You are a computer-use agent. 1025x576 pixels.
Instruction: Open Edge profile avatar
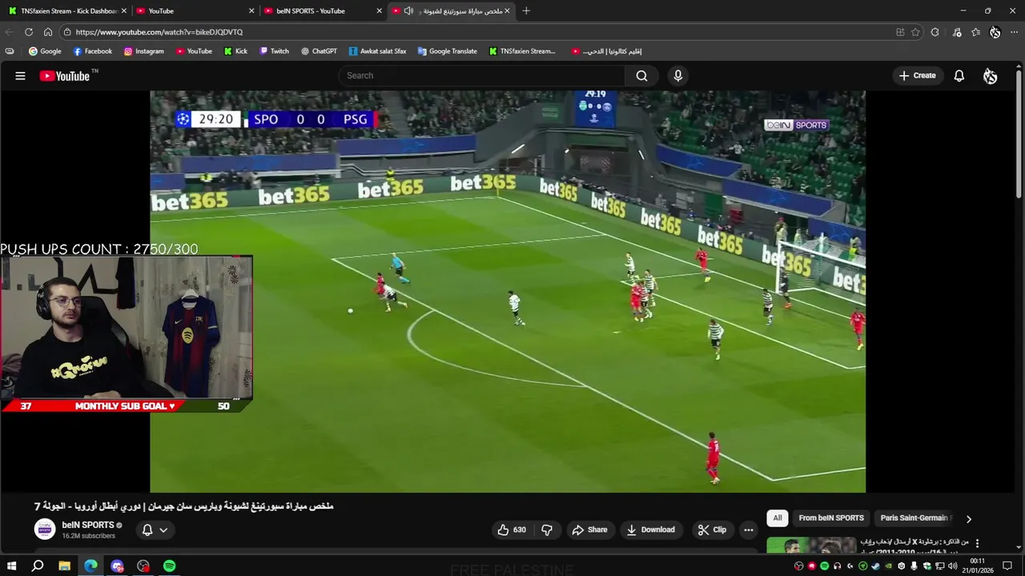pyautogui.click(x=995, y=32)
